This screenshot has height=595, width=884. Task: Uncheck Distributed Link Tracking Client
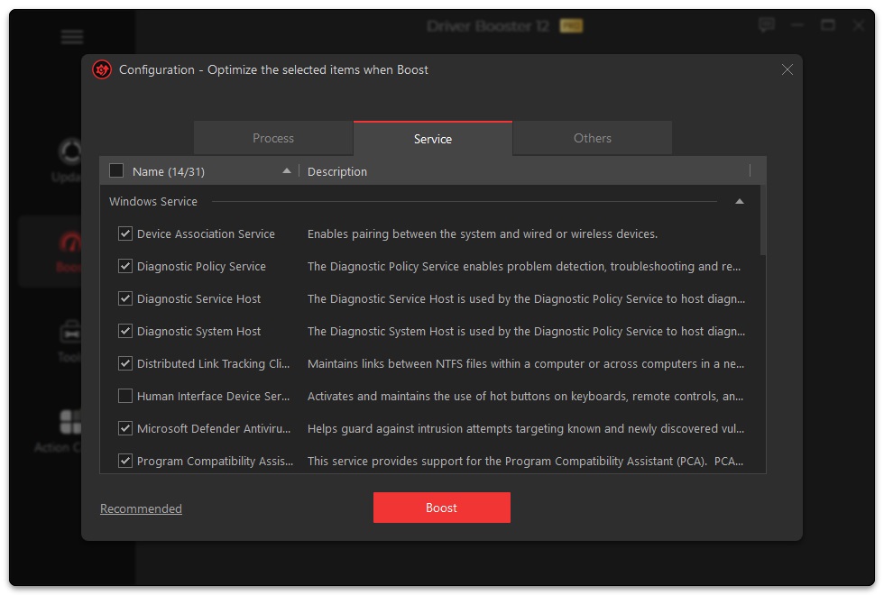[x=125, y=363]
